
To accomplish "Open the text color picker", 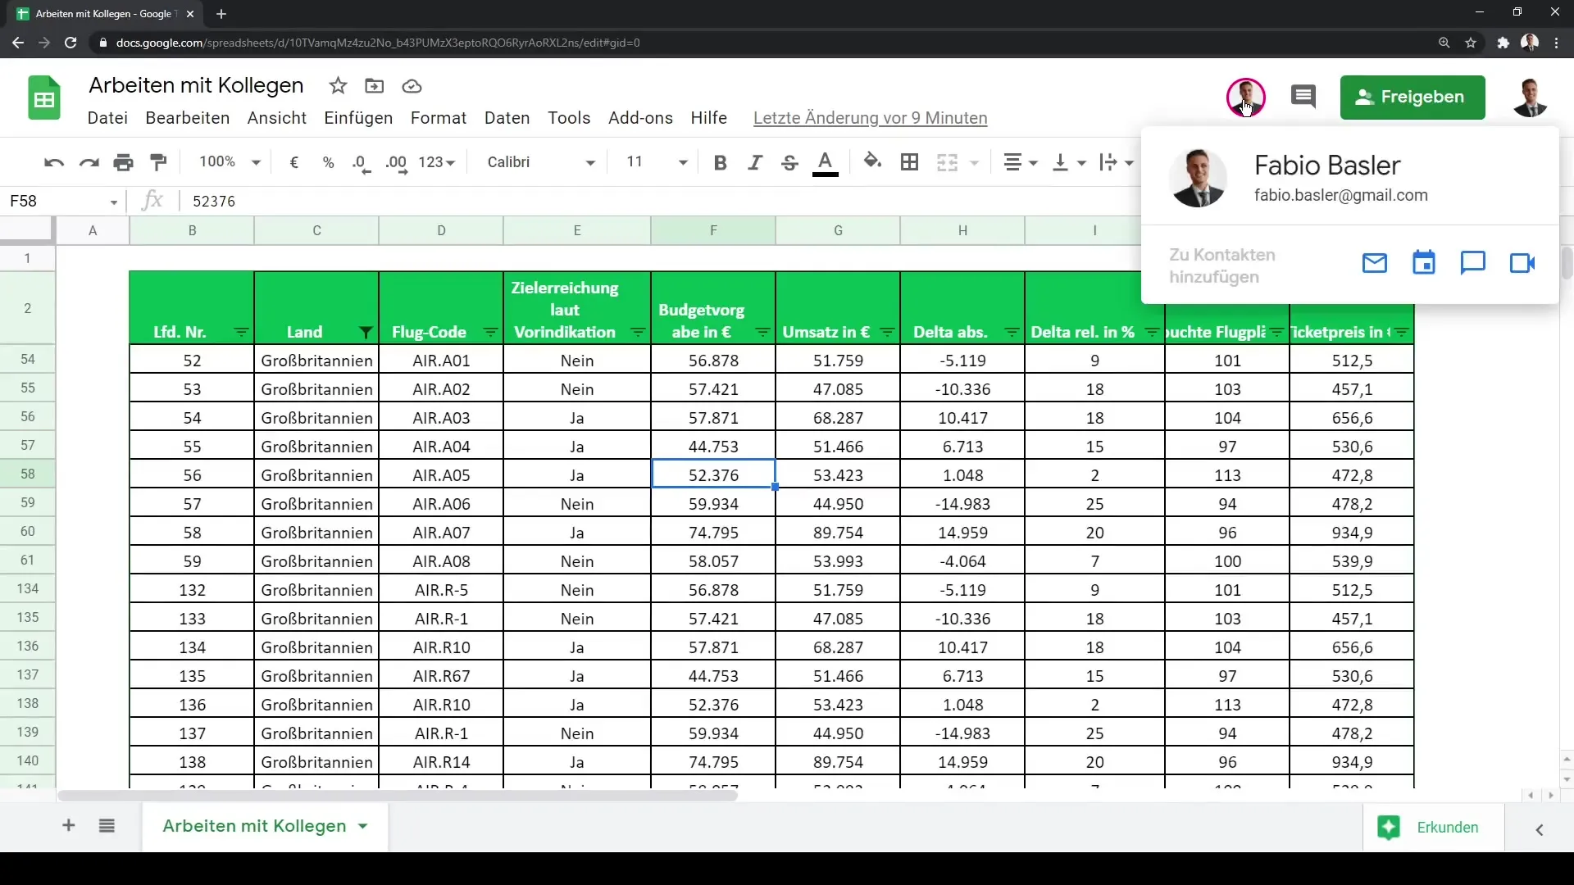I will (x=826, y=162).
